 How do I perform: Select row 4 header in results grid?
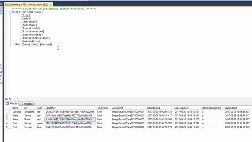point(8,123)
